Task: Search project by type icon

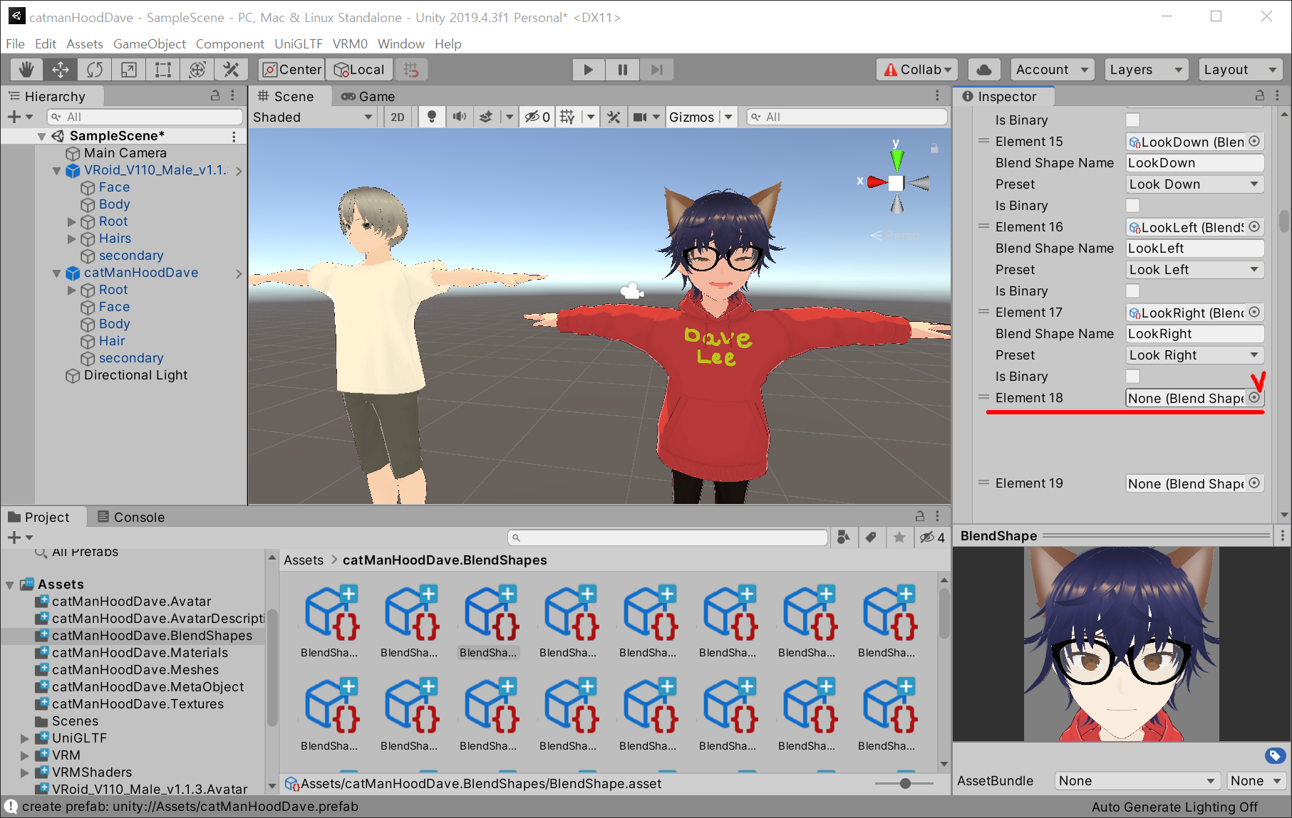Action: (844, 538)
